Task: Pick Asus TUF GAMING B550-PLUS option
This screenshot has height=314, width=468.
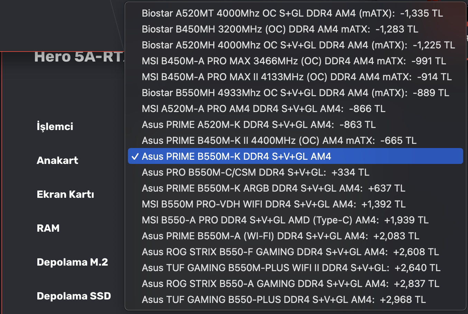Action: pos(283,299)
